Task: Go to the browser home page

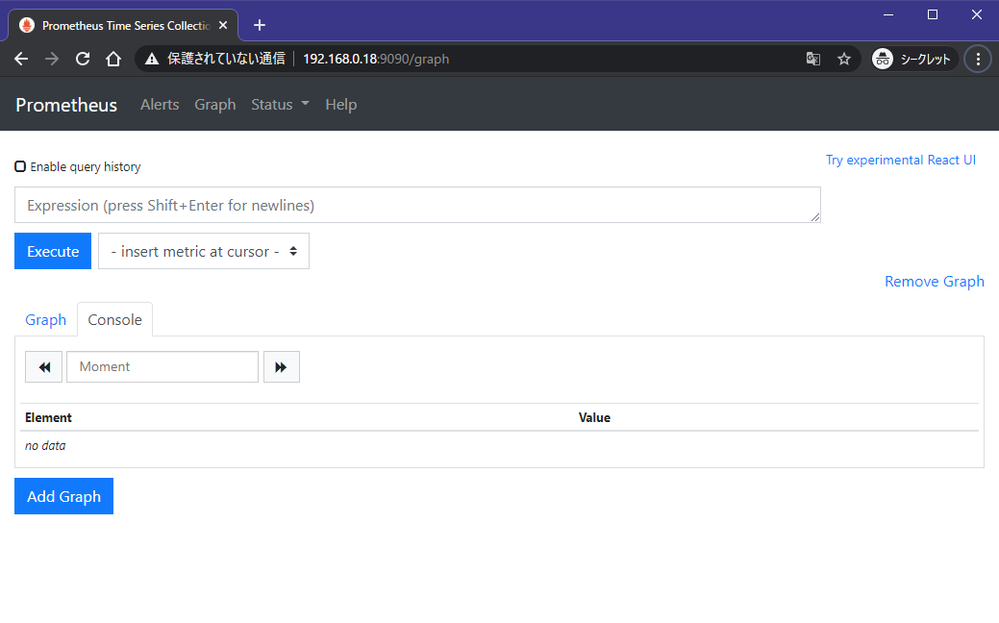Action: 113,60
